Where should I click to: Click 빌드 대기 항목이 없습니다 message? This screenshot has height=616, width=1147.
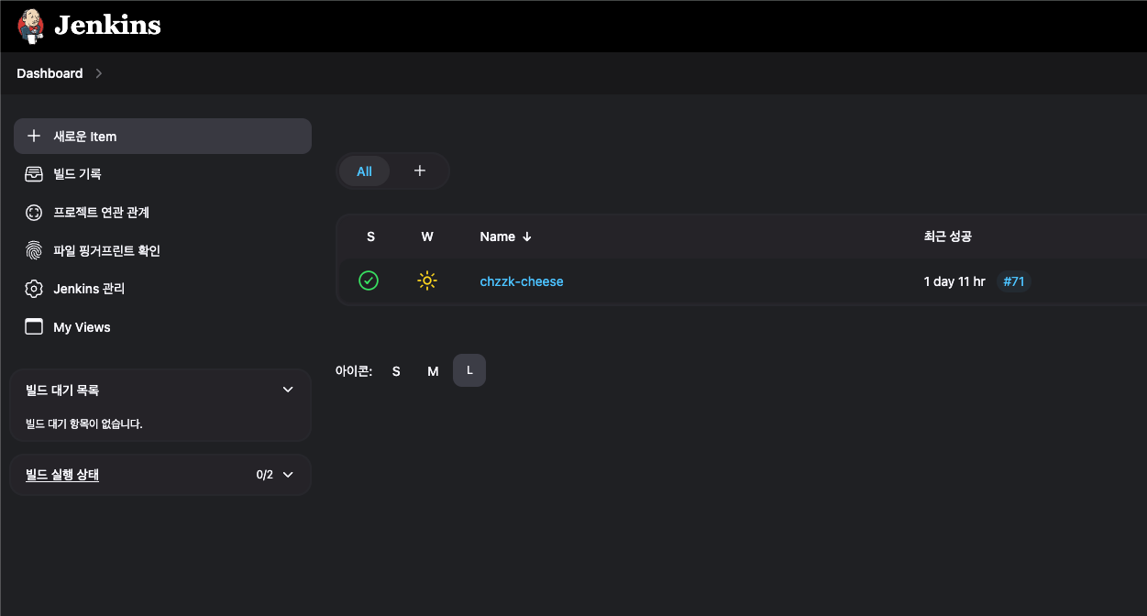point(84,423)
